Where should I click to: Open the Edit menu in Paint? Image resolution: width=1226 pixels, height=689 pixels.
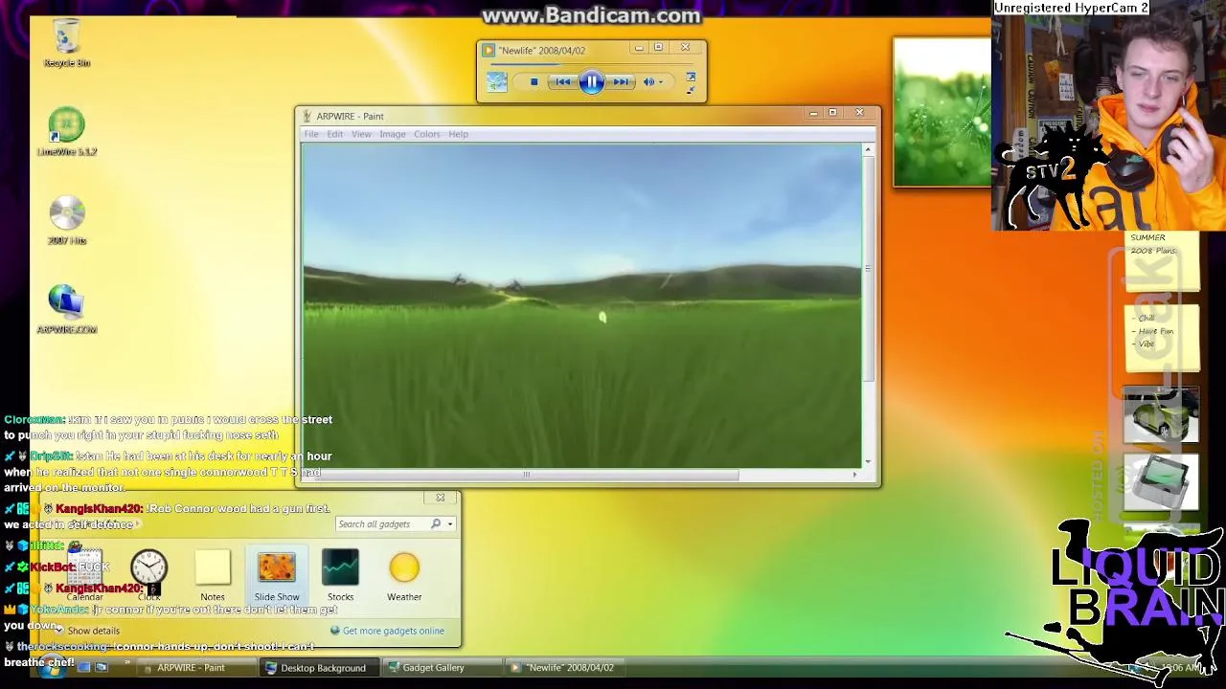[334, 134]
